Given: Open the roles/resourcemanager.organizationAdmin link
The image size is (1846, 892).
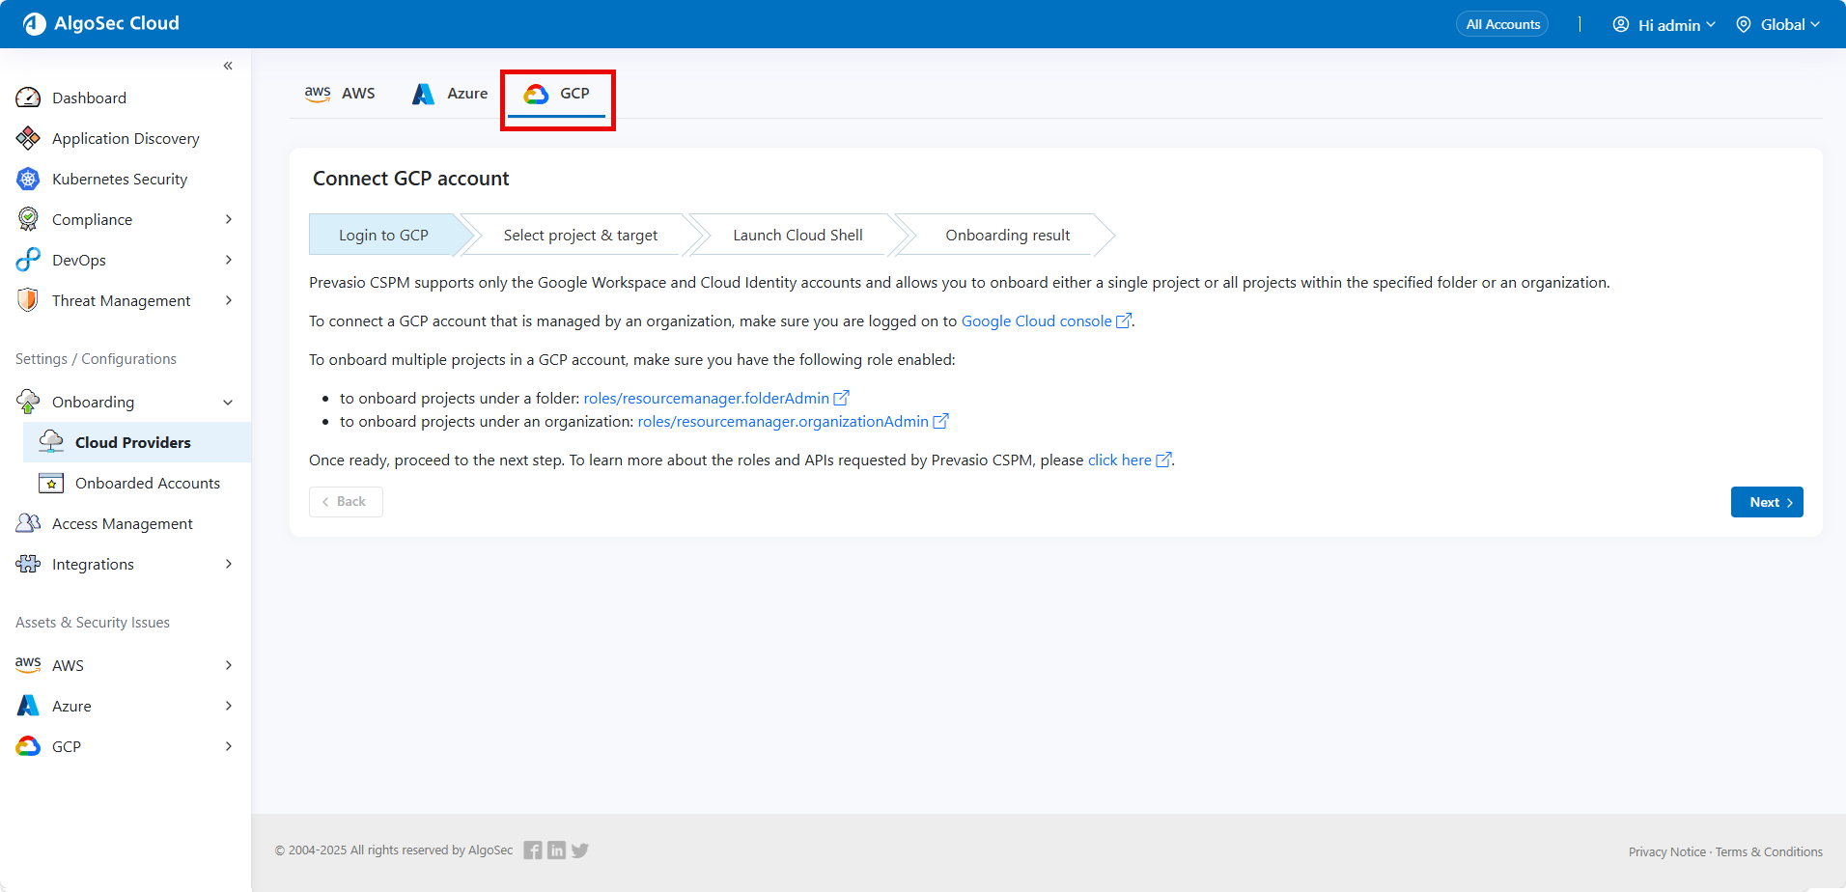Looking at the screenshot, I should coord(783,421).
